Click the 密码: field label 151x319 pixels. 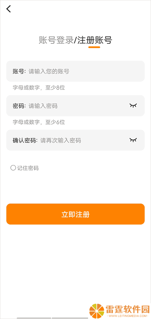(x=19, y=106)
